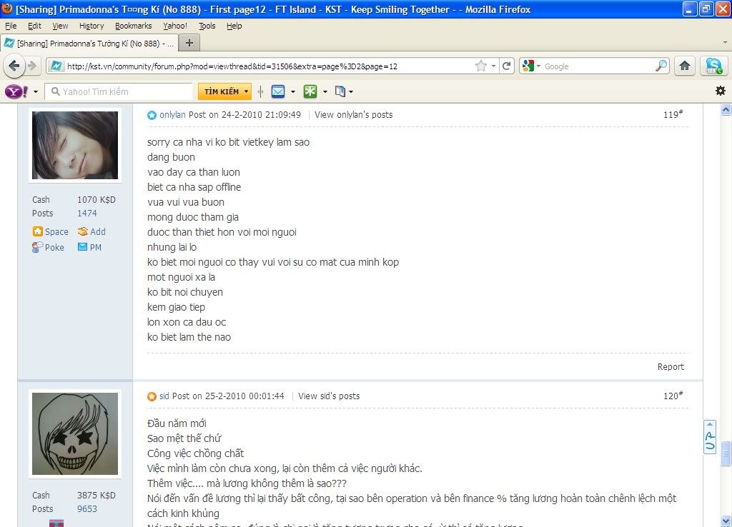This screenshot has width=732, height=527.
Task: Select the Primadonna's Tướng Kí tab
Action: pos(89,44)
